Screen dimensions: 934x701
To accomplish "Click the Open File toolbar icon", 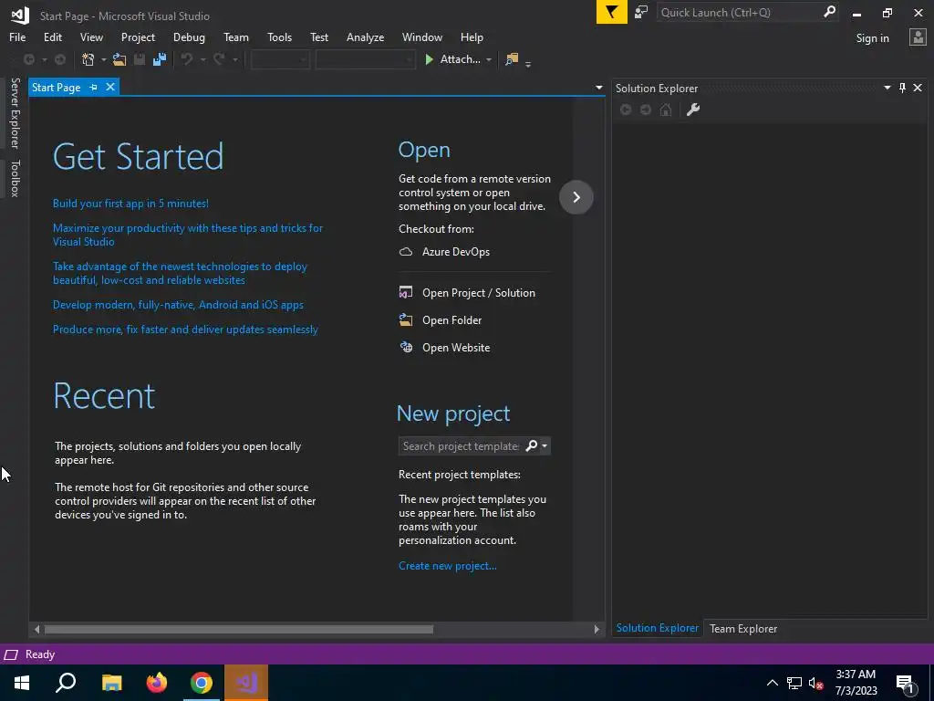I will click(x=119, y=59).
